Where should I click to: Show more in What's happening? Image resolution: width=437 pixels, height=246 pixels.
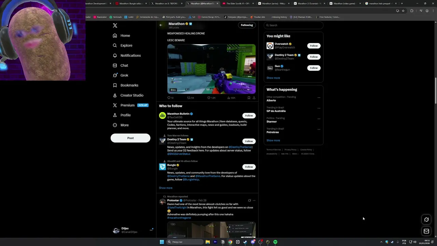pos(273,140)
